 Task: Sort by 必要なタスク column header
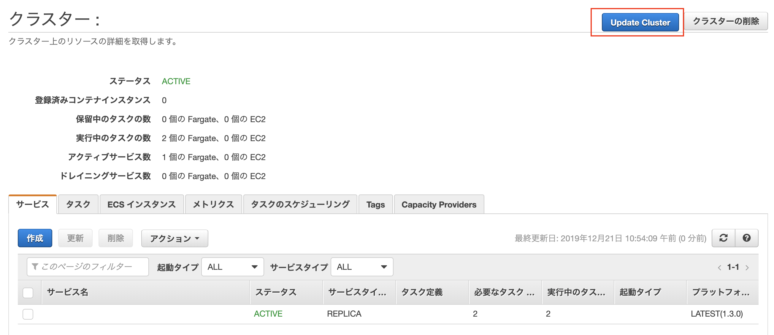point(505,292)
